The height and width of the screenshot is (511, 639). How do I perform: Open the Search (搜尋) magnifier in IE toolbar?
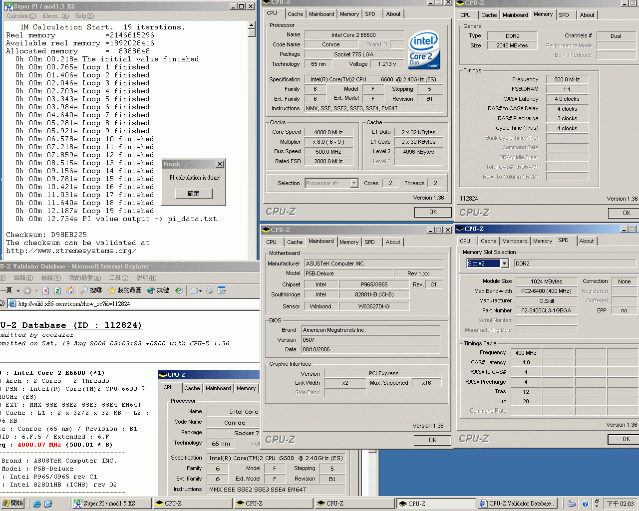(x=91, y=290)
